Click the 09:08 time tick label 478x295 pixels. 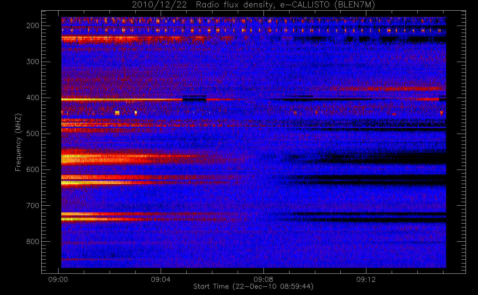point(264,279)
